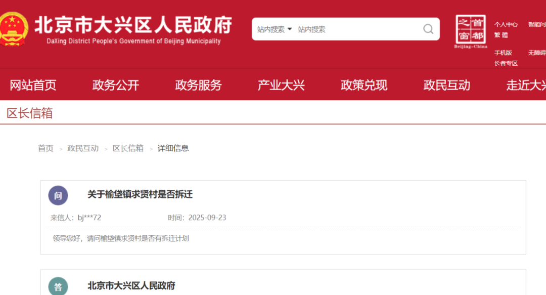
Task: Click the national emblem logo
Action: 13,29
